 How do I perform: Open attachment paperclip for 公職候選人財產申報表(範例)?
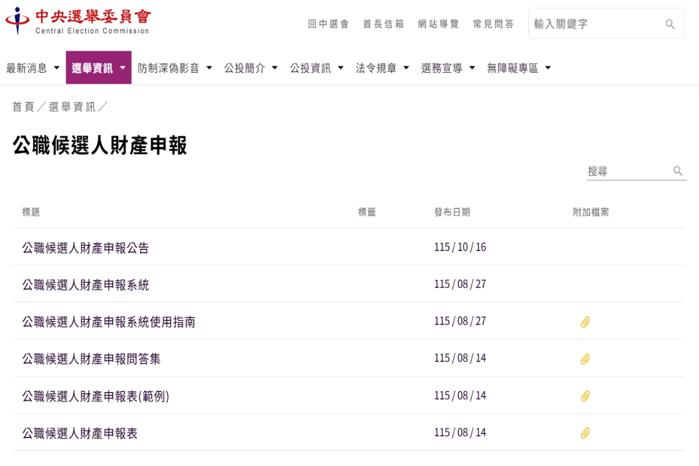(x=585, y=396)
